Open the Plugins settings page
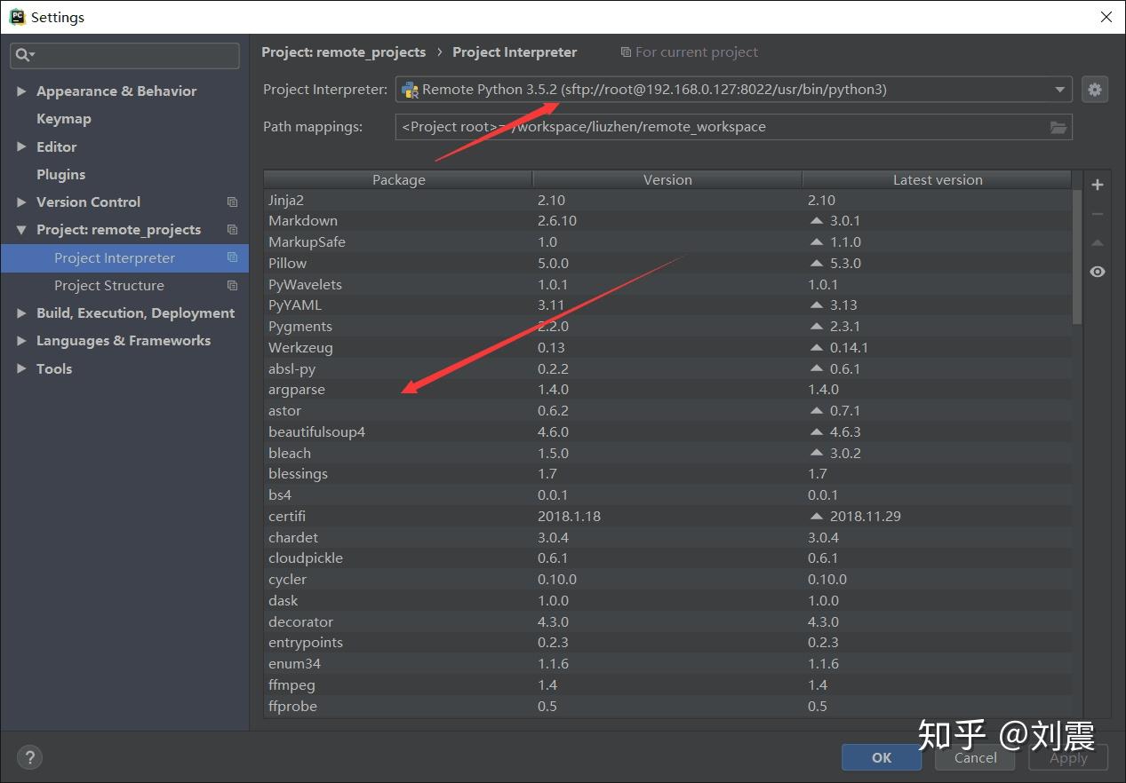The image size is (1126, 783). 60,174
